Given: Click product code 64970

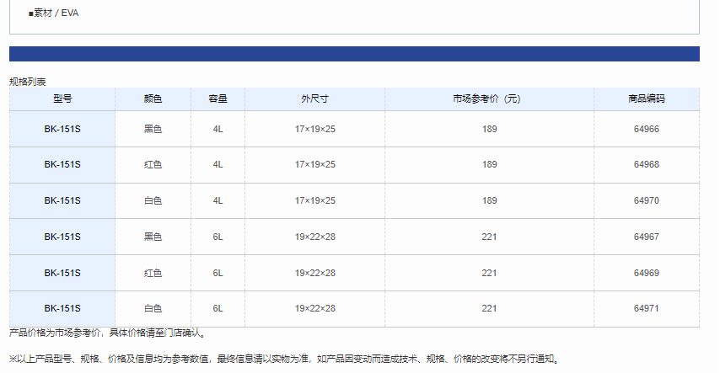Looking at the screenshot, I should [647, 200].
